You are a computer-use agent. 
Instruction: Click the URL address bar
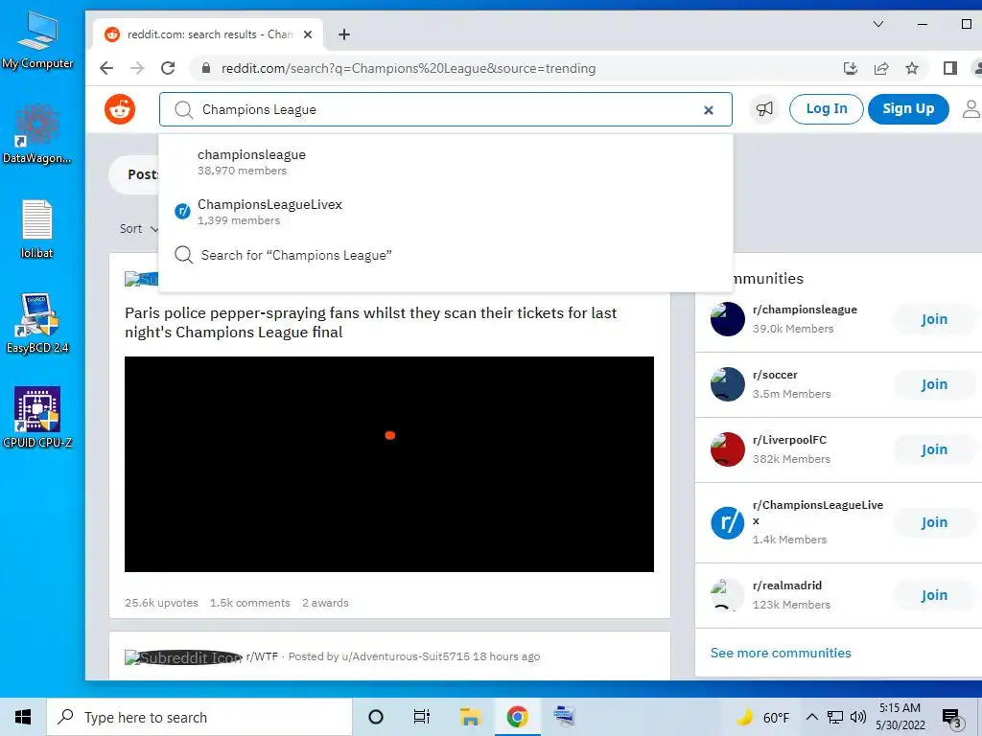pyautogui.click(x=407, y=68)
